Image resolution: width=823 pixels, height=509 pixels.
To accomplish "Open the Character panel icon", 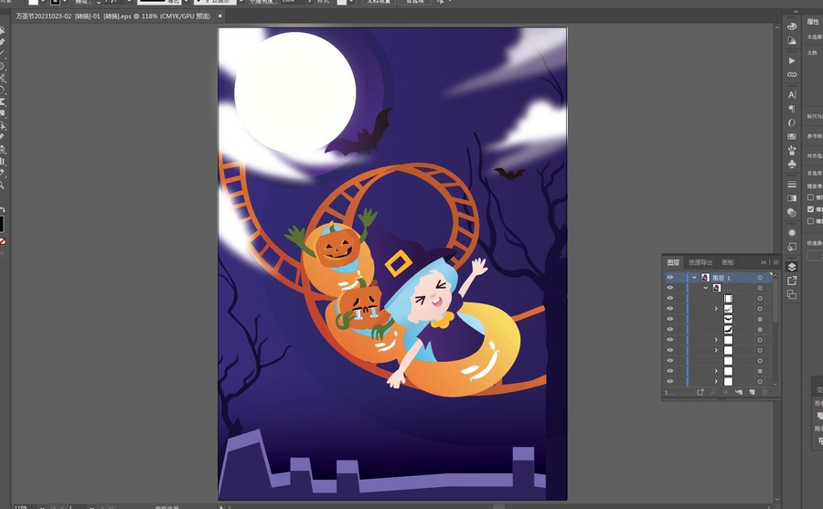I will click(792, 95).
